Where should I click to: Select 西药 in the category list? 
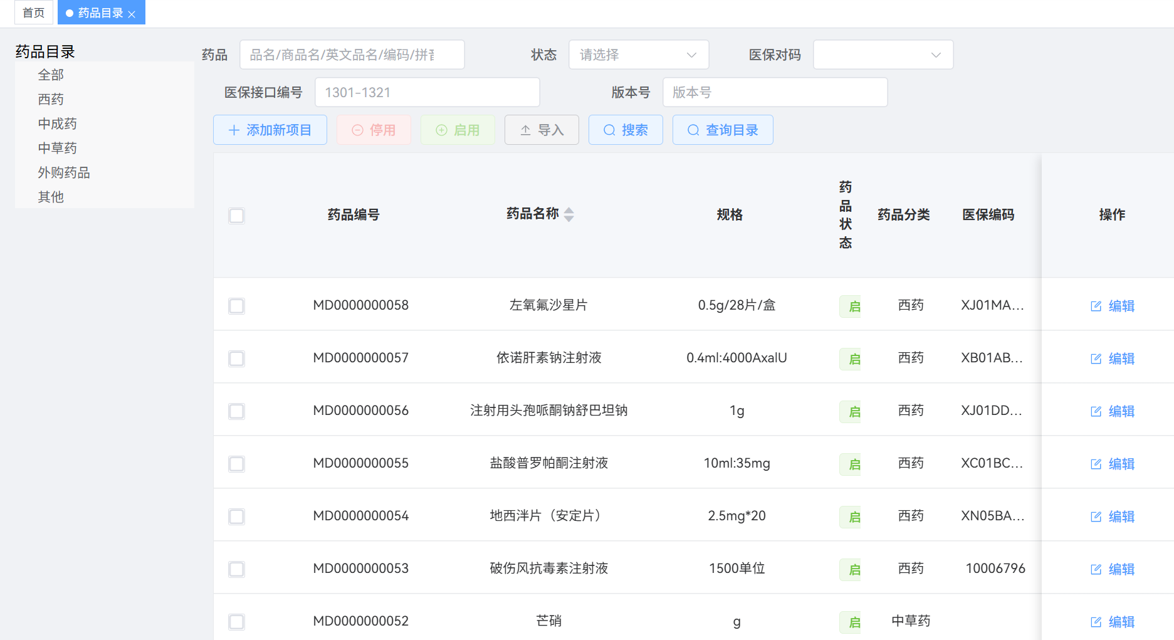[51, 99]
